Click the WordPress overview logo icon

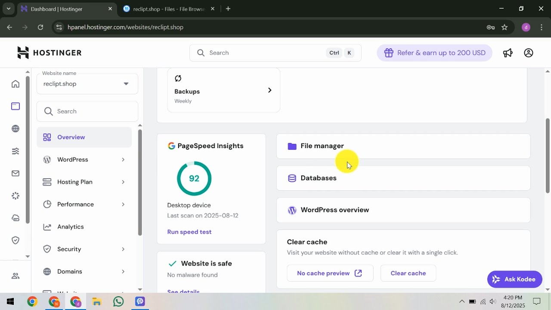[x=292, y=210]
